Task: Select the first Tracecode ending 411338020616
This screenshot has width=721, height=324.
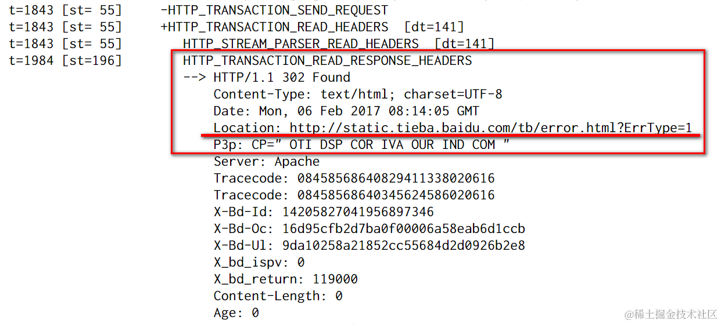Action: (354, 179)
